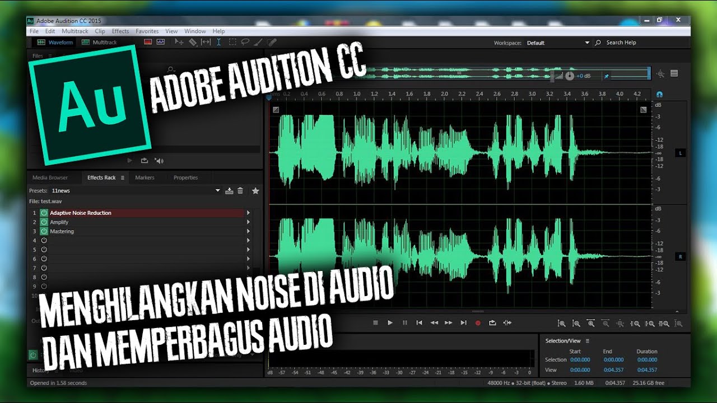Toggle power on effect slot 6
Image resolution: width=717 pixels, height=403 pixels.
(44, 259)
